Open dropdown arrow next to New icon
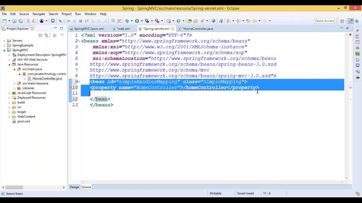Image resolution: width=362 pixels, height=203 pixels. tap(9, 21)
